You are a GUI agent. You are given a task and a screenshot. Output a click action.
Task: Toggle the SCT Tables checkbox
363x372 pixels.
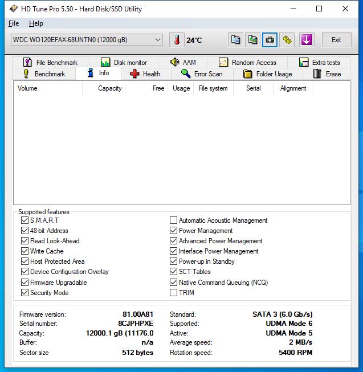[173, 271]
